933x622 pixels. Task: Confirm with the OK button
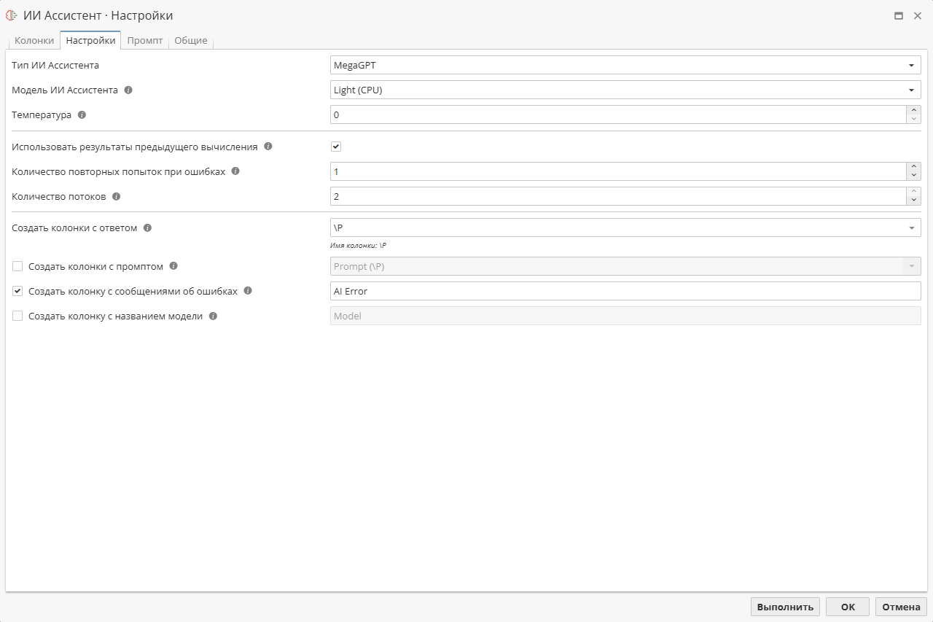pos(848,607)
